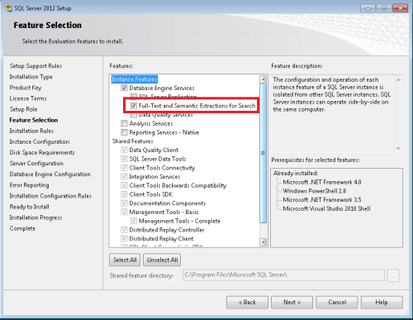Viewport: 413px width, 320px height.
Task: Click the SQL Server Setup title bar icon
Action: click(8, 8)
